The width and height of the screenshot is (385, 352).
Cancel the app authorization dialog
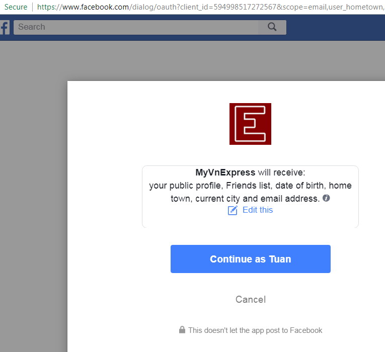251,299
